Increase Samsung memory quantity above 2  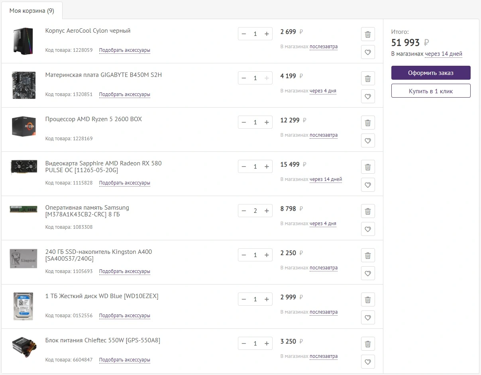pos(267,211)
